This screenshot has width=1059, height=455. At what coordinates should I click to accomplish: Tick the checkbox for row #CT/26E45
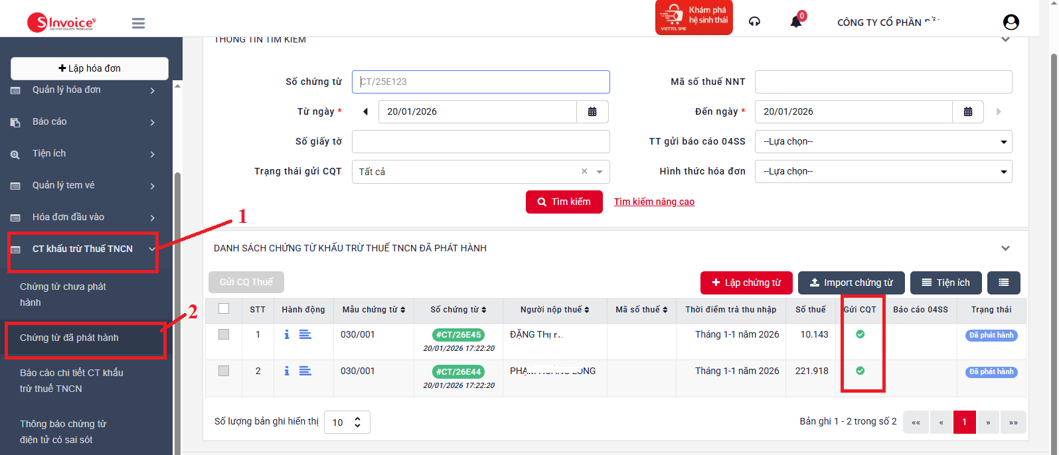[x=224, y=334]
